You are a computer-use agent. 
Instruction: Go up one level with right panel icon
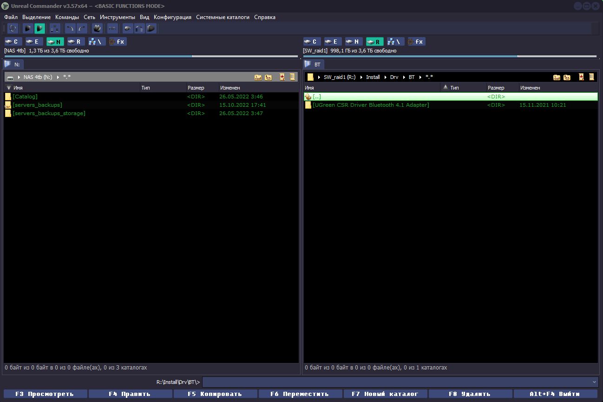[x=567, y=77]
